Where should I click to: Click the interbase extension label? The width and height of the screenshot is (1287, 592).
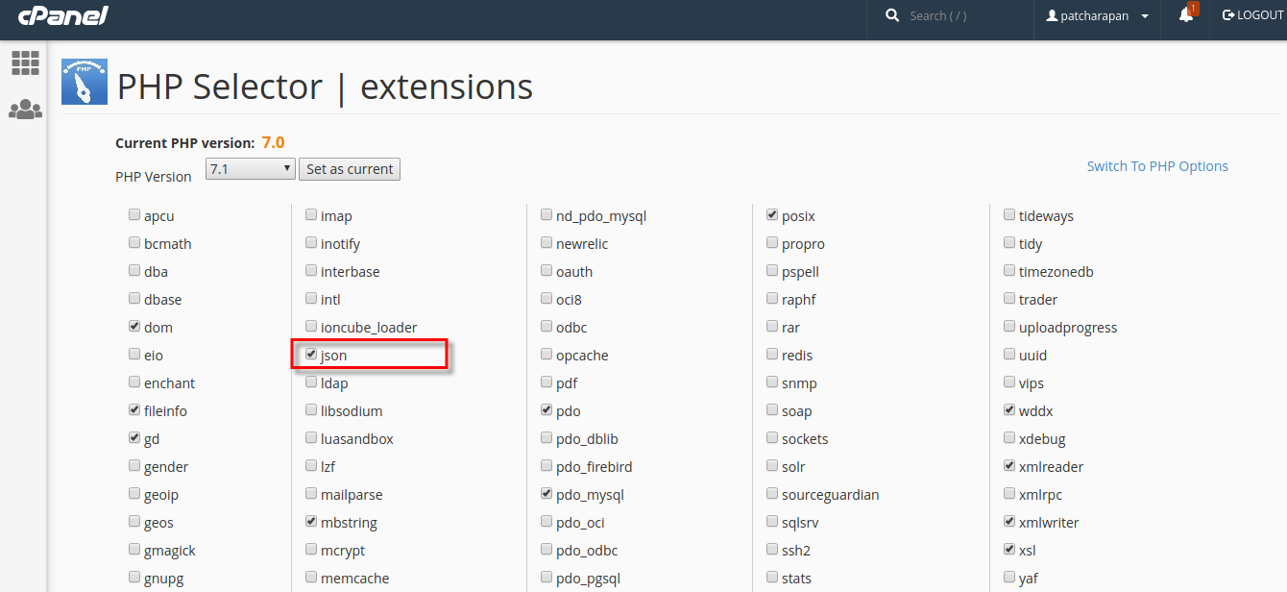[x=351, y=272]
